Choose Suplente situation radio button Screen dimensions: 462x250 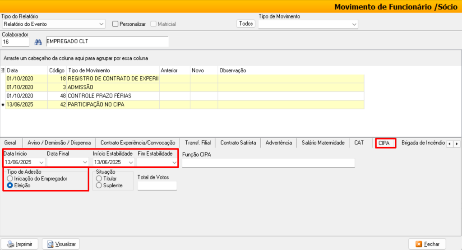(99, 185)
